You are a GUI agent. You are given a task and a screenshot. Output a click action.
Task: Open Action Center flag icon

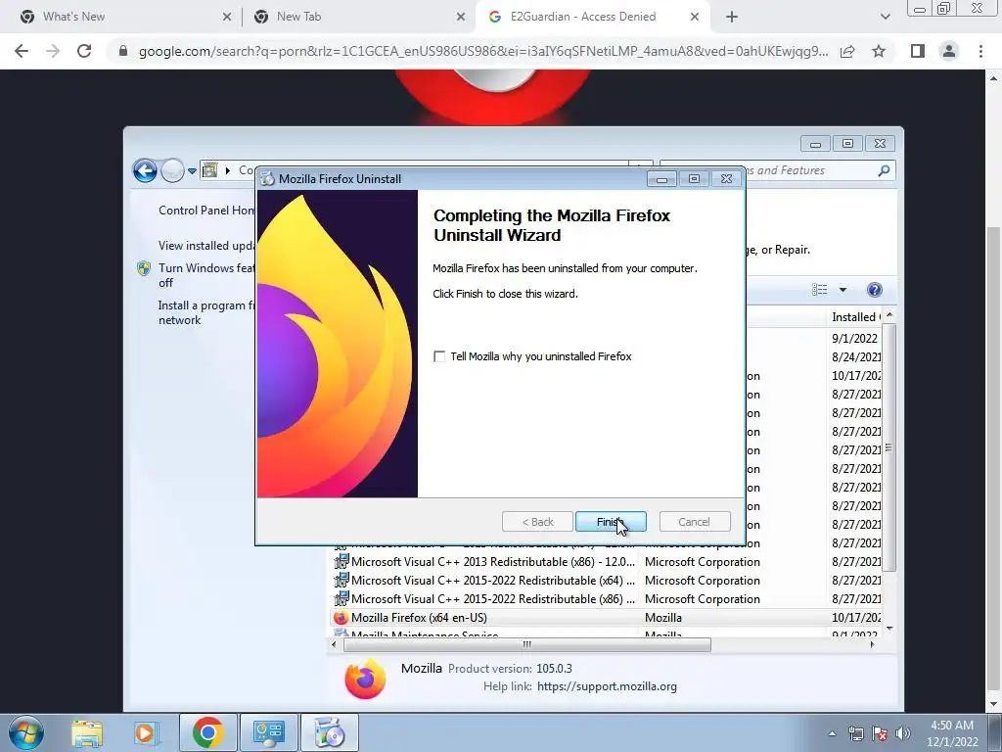coord(880,733)
